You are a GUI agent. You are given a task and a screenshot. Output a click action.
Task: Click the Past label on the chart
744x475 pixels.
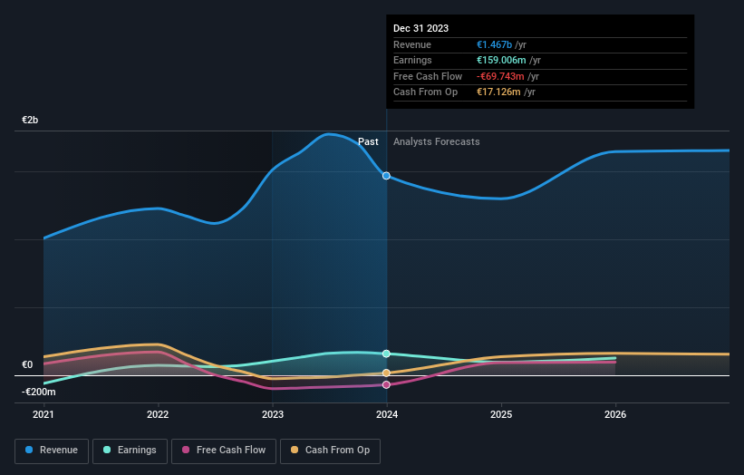pyautogui.click(x=368, y=142)
